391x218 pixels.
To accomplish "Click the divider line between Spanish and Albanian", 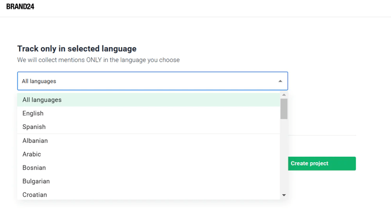I will 149,134.
